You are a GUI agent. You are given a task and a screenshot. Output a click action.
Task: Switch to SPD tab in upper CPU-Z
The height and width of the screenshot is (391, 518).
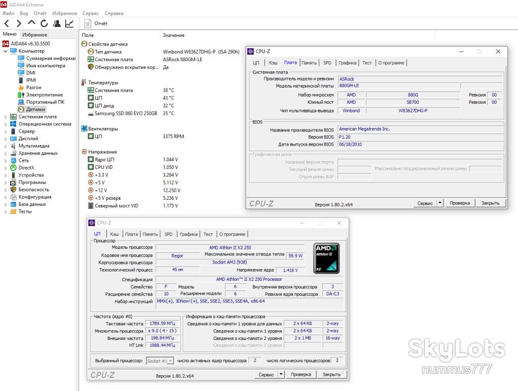[327, 63]
